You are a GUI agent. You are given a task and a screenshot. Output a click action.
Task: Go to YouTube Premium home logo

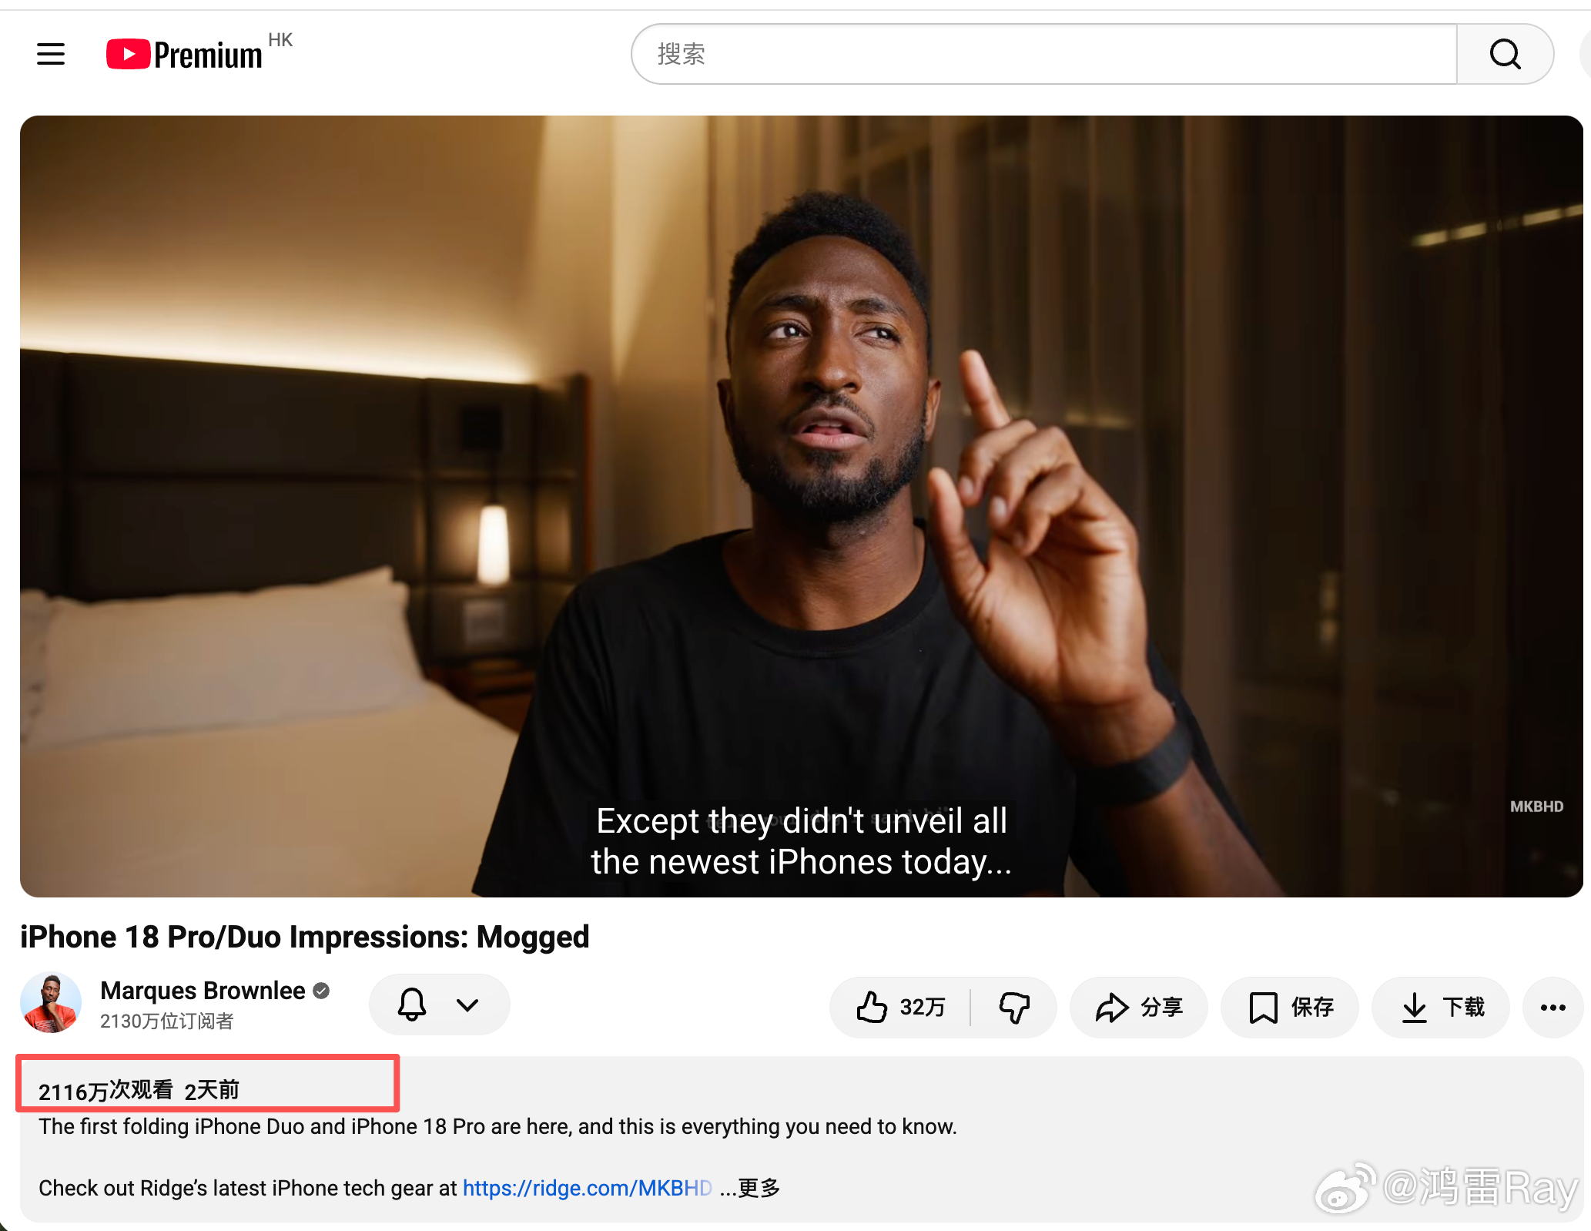[x=185, y=54]
